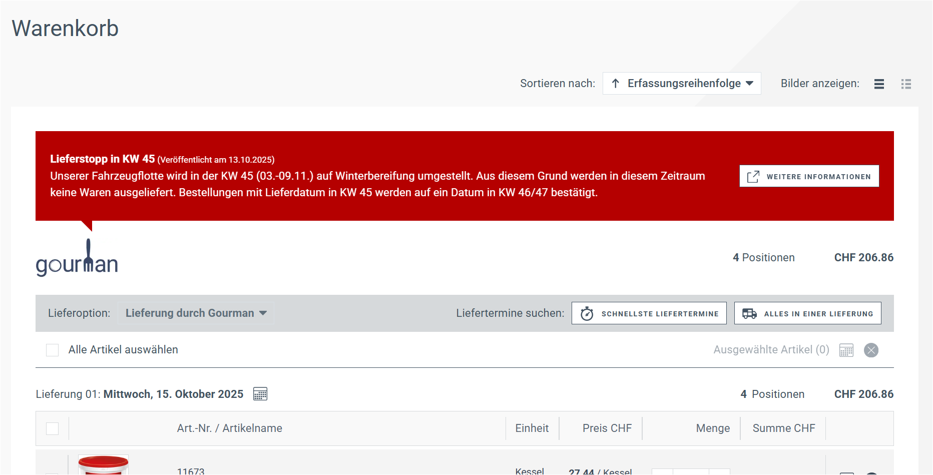Viewport: 933px width, 475px height.
Task: Open 'Weitere Informationen' about the Lieferstopp
Action: tap(809, 176)
